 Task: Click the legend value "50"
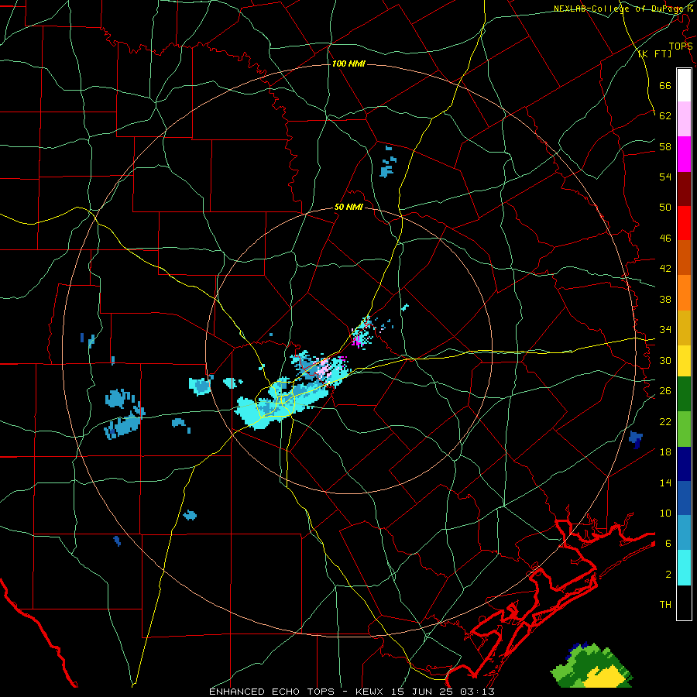tap(665, 207)
